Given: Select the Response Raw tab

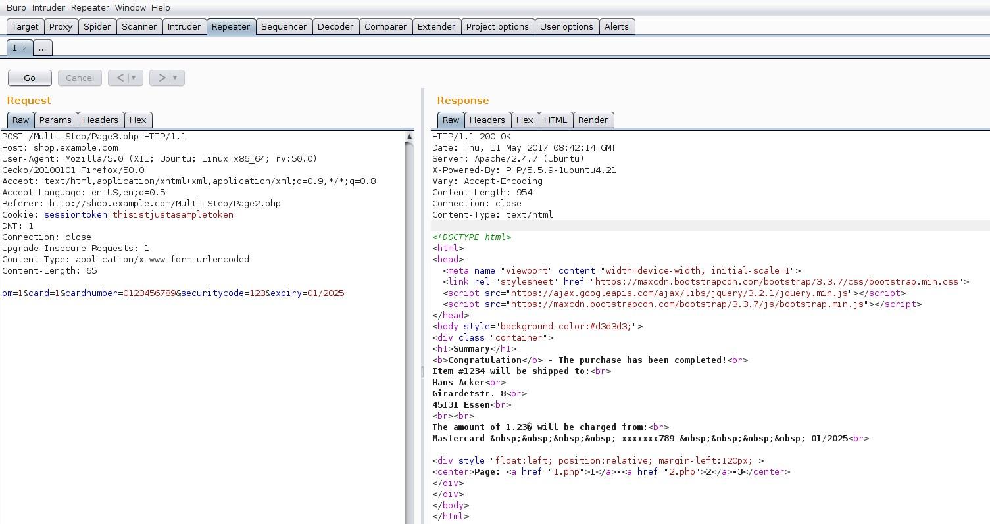Looking at the screenshot, I should [451, 120].
